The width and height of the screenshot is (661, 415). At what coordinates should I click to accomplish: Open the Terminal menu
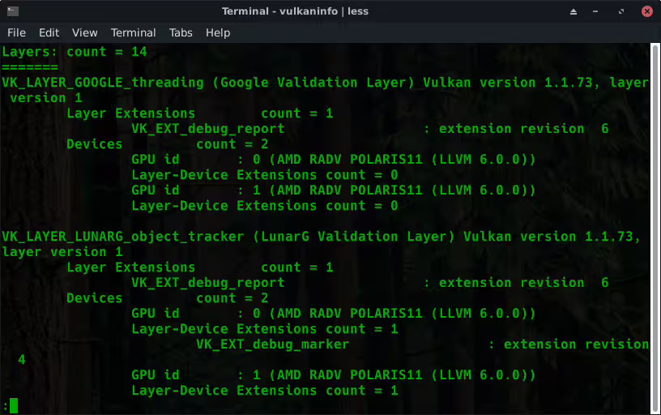pos(133,32)
